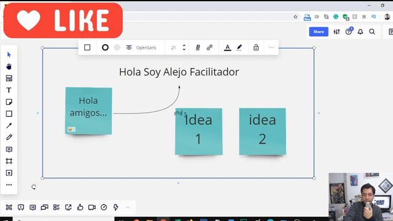Click the Hola amigos sticky note

(88, 110)
